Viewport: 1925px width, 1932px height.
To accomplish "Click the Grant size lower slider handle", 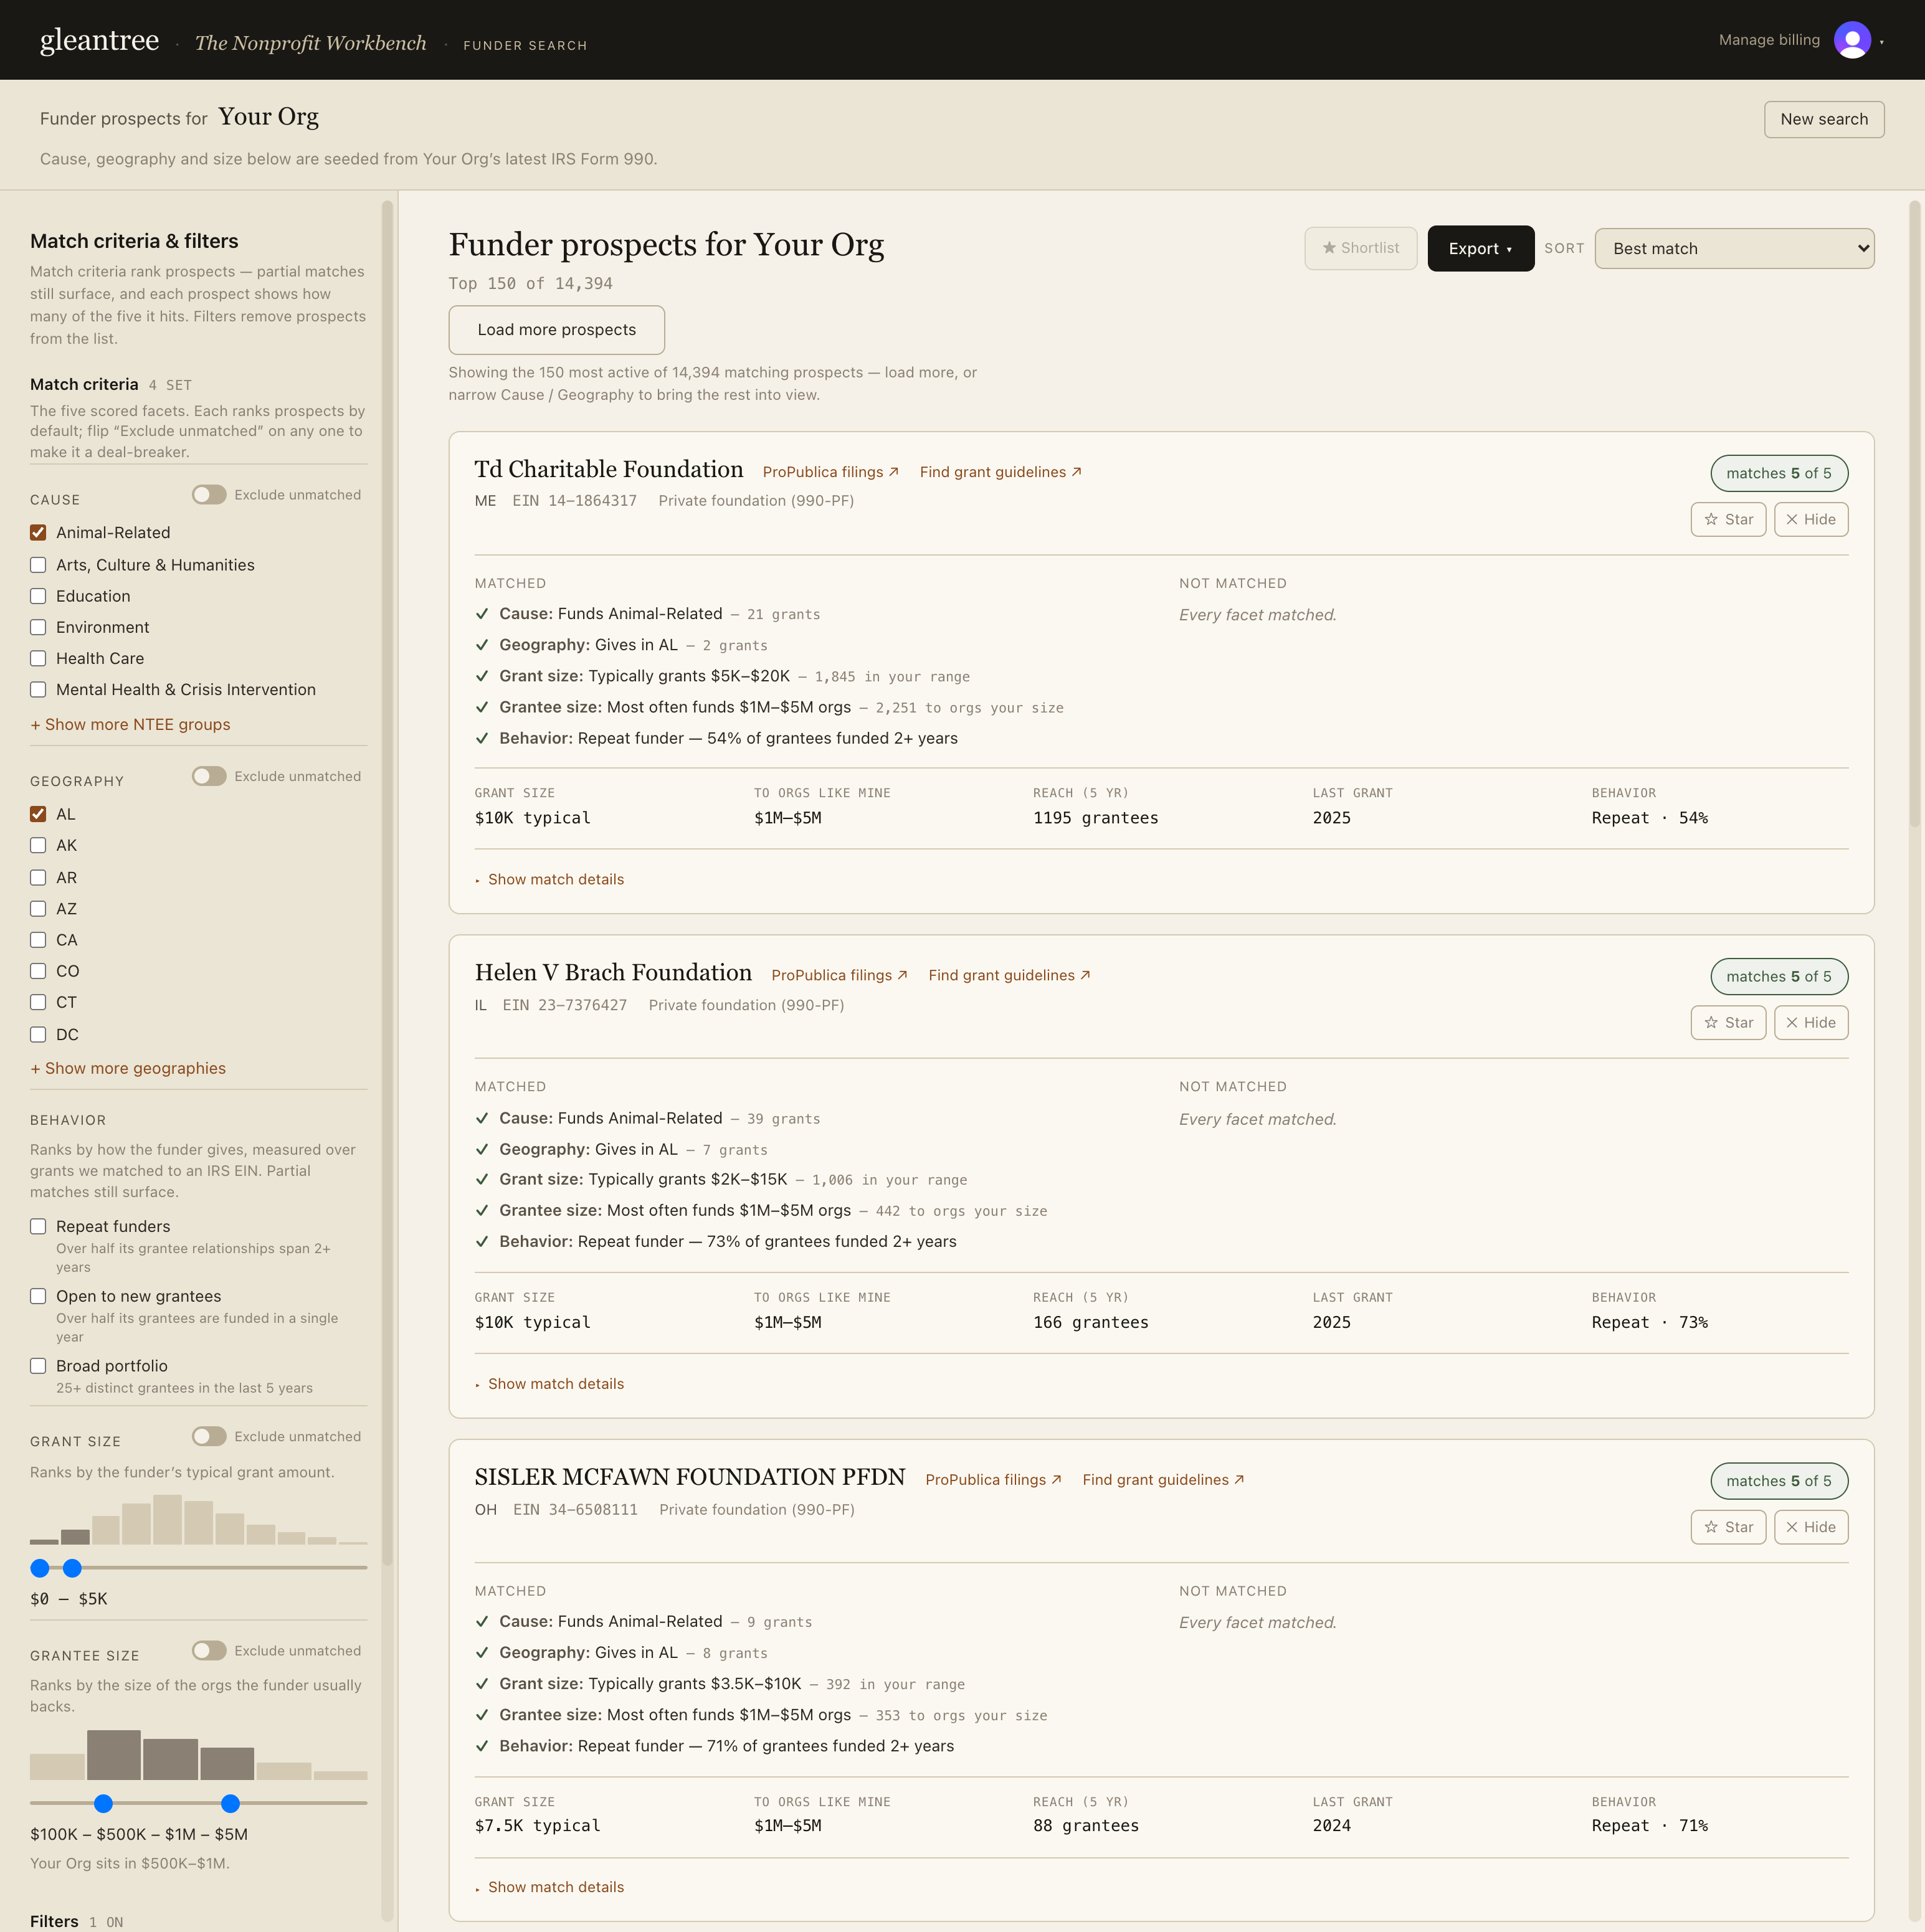I will 40,1568.
